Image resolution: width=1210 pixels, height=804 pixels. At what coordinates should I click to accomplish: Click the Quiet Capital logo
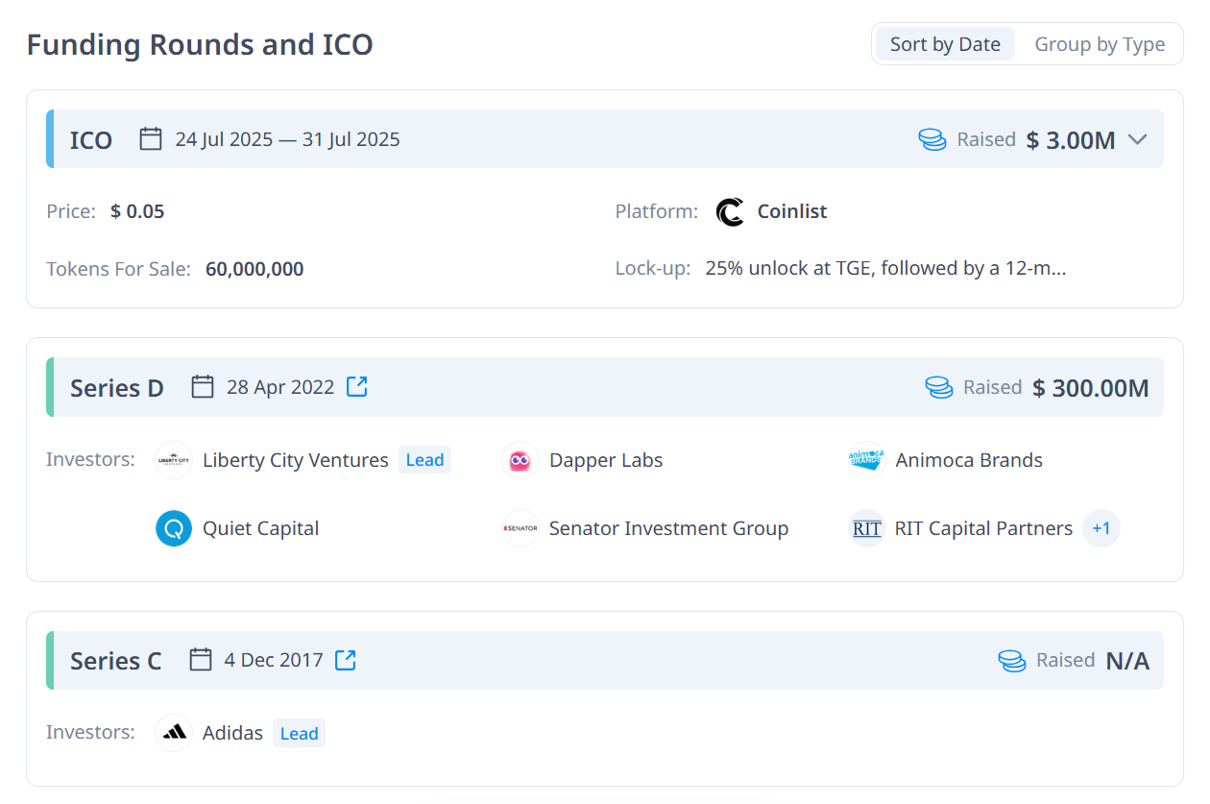pos(174,528)
